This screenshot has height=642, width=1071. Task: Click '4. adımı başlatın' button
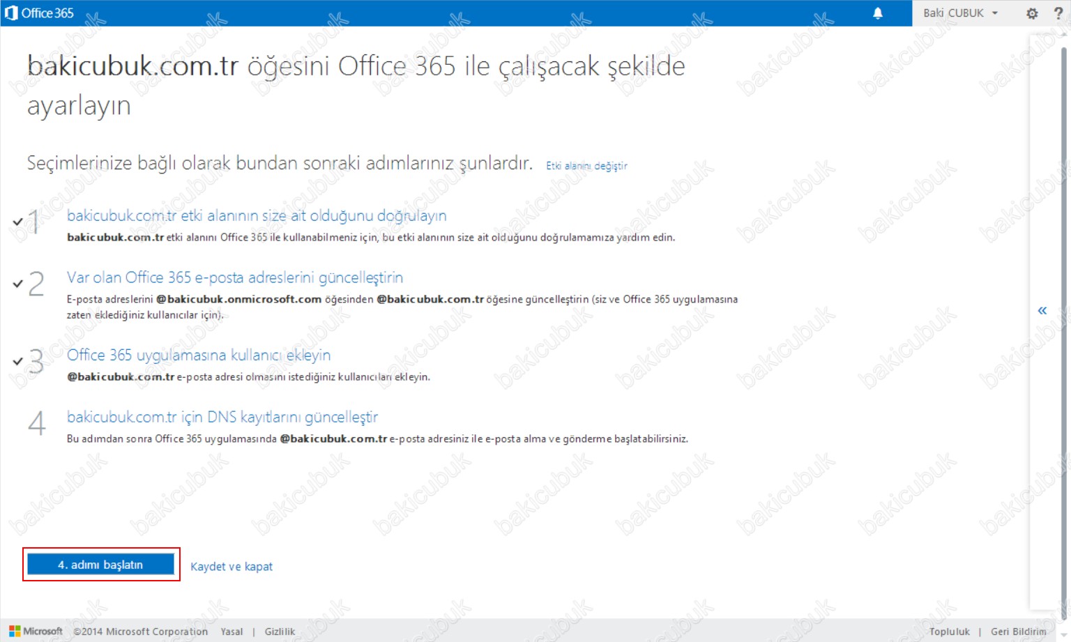pyautogui.click(x=100, y=565)
